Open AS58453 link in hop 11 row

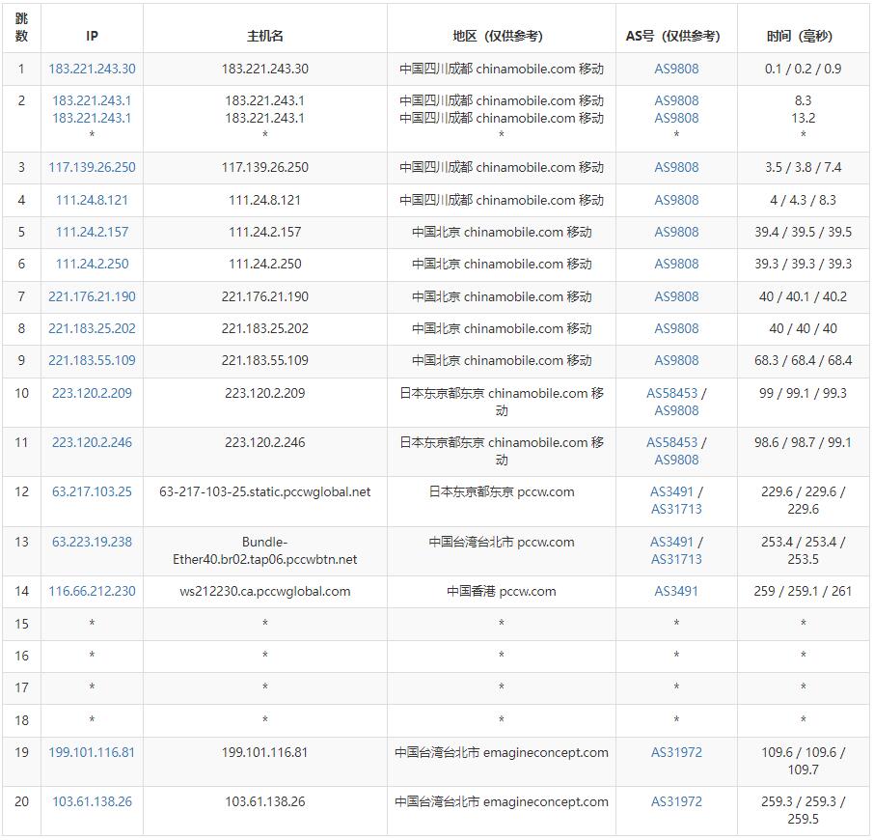671,442
